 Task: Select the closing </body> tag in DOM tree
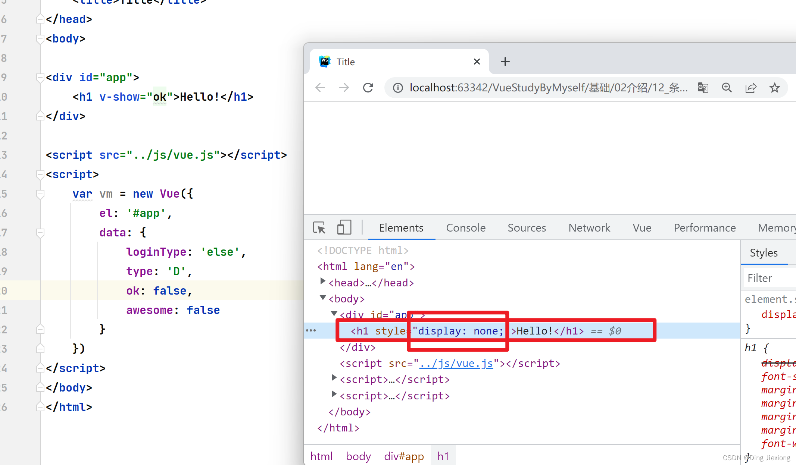pyautogui.click(x=349, y=412)
